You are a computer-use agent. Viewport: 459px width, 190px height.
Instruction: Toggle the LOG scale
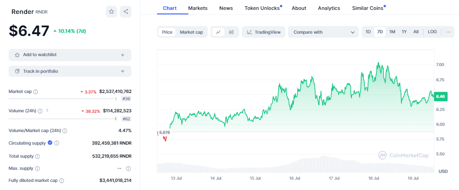tap(432, 32)
